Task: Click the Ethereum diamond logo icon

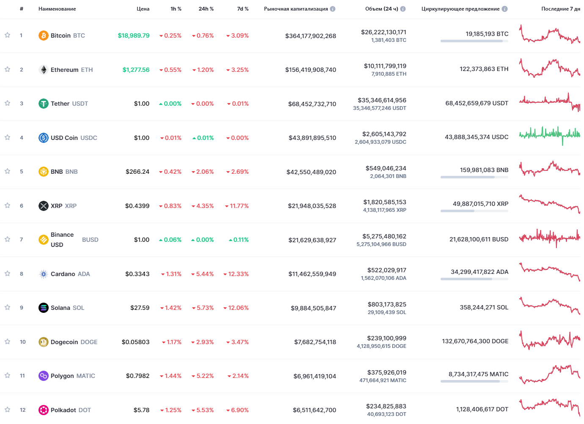Action: coord(43,70)
